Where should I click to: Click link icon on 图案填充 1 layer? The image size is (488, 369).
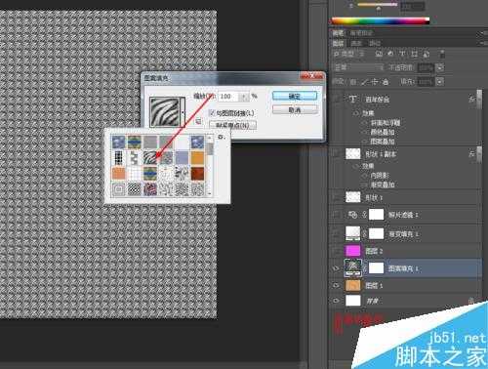pyautogui.click(x=365, y=268)
